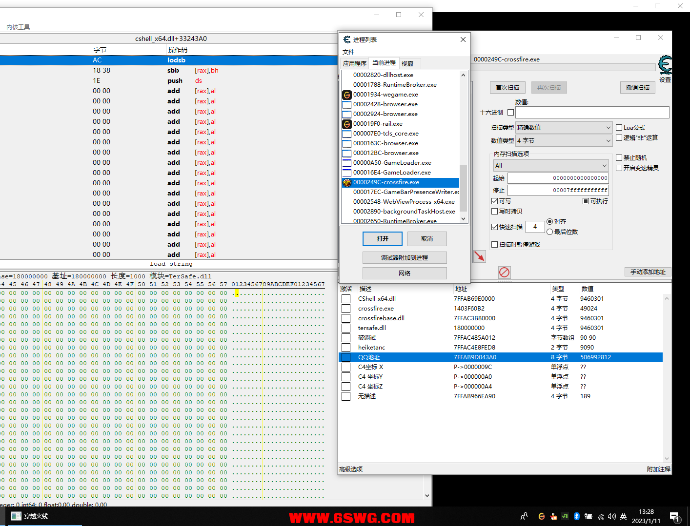Select crossfire.exe process icon in list
Image resolution: width=690 pixels, height=526 pixels.
[347, 182]
